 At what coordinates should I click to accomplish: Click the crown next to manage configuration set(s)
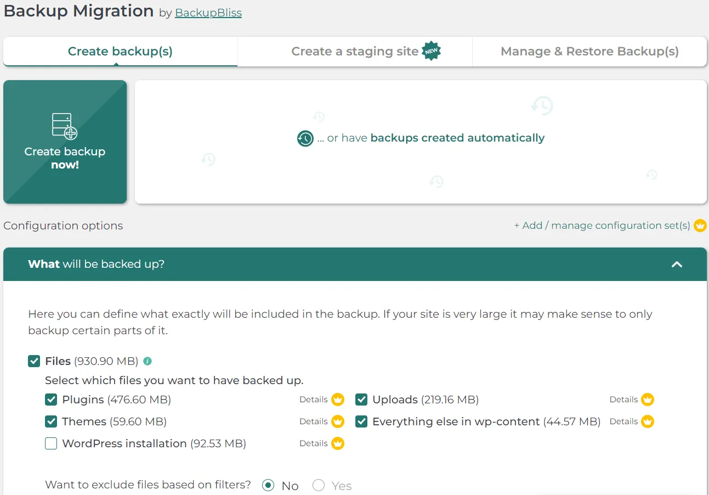tap(700, 225)
